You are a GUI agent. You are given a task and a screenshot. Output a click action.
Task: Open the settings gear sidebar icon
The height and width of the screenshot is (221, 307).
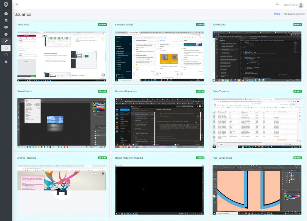pos(6,62)
